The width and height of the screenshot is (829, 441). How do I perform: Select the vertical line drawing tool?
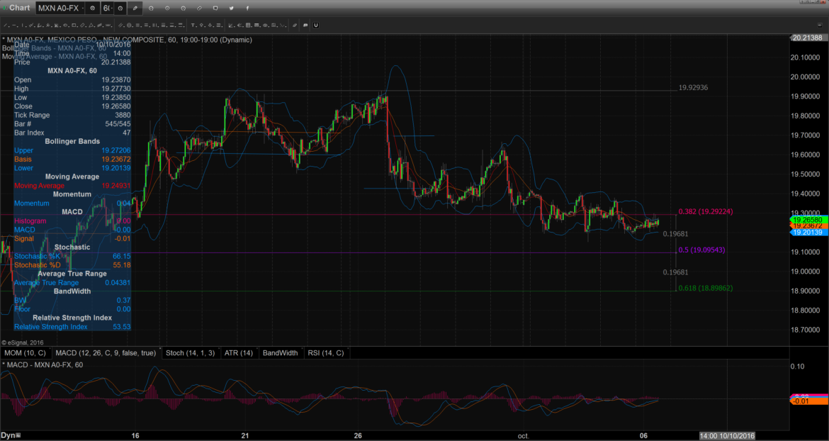(x=23, y=25)
